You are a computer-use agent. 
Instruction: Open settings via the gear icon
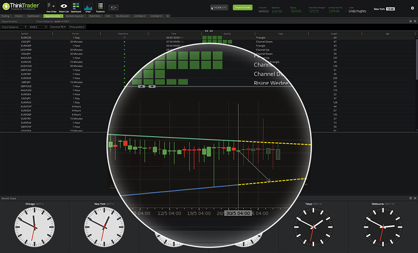coord(412,8)
